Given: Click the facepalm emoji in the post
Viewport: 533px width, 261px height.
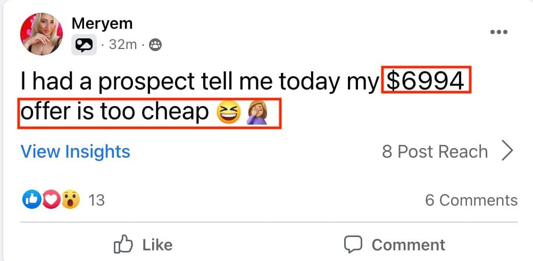Looking at the screenshot, I should (257, 113).
